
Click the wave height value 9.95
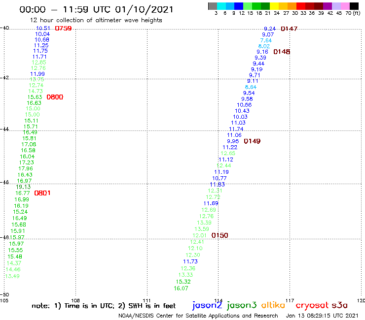tap(233, 141)
